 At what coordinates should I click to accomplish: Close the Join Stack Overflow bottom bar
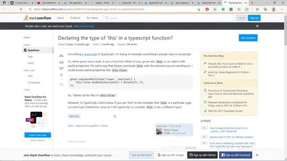pyautogui.click(x=257, y=155)
